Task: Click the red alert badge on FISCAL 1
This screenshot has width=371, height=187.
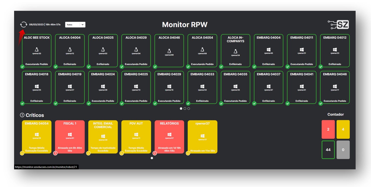Action: pyautogui.click(x=55, y=153)
